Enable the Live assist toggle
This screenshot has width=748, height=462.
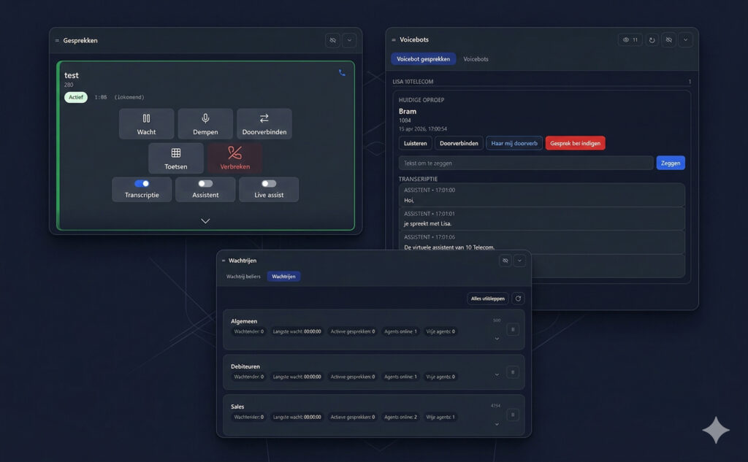coord(269,184)
